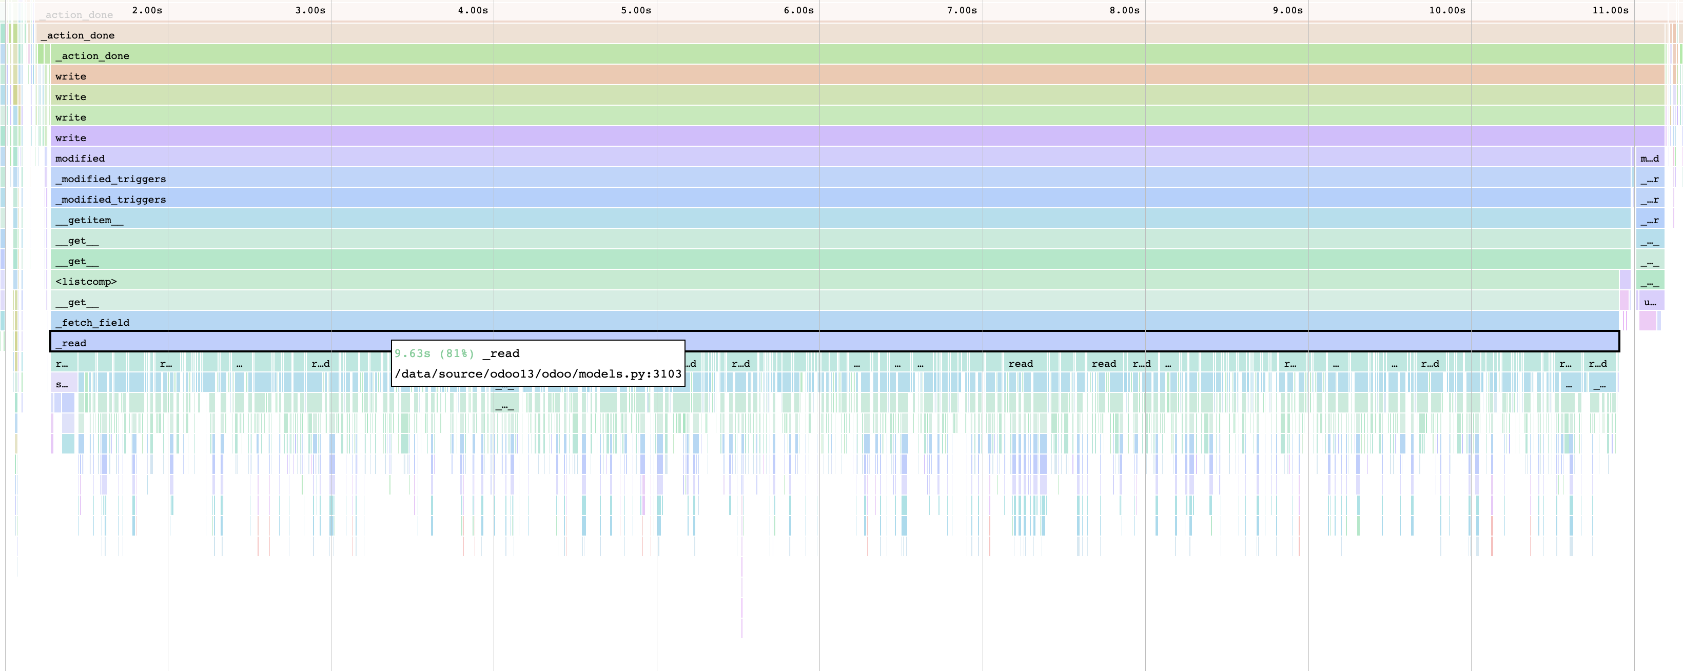Click the 5.00s time axis marker

635,10
